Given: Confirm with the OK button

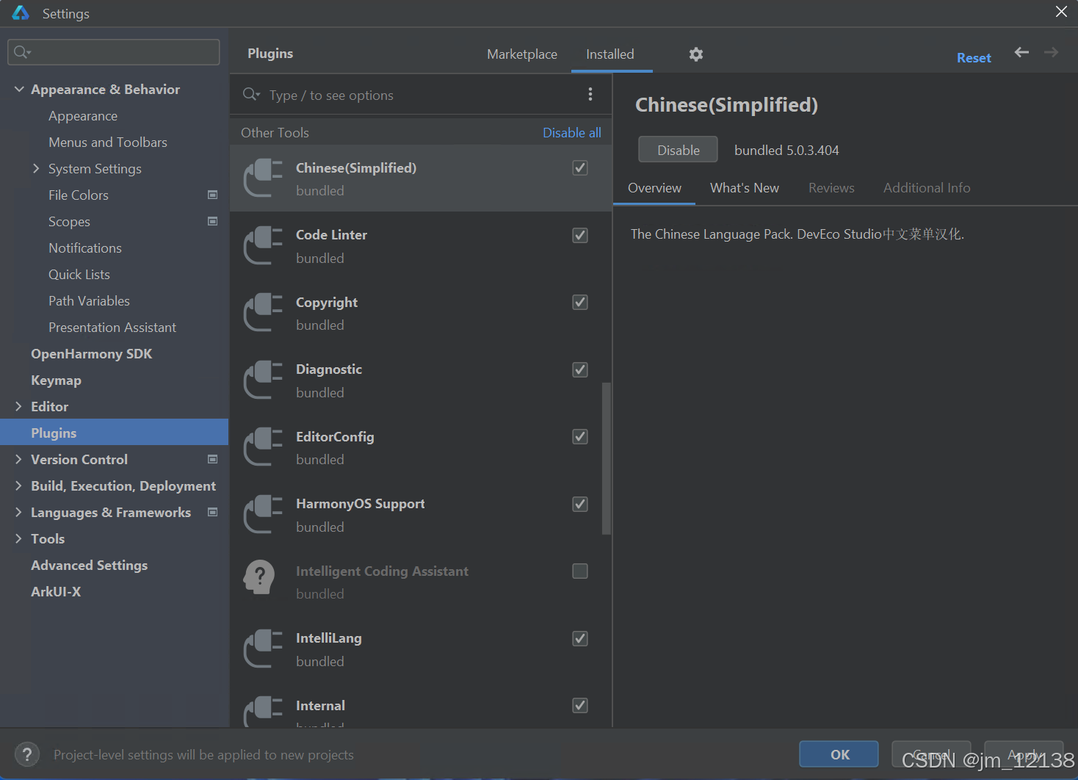Looking at the screenshot, I should (839, 754).
